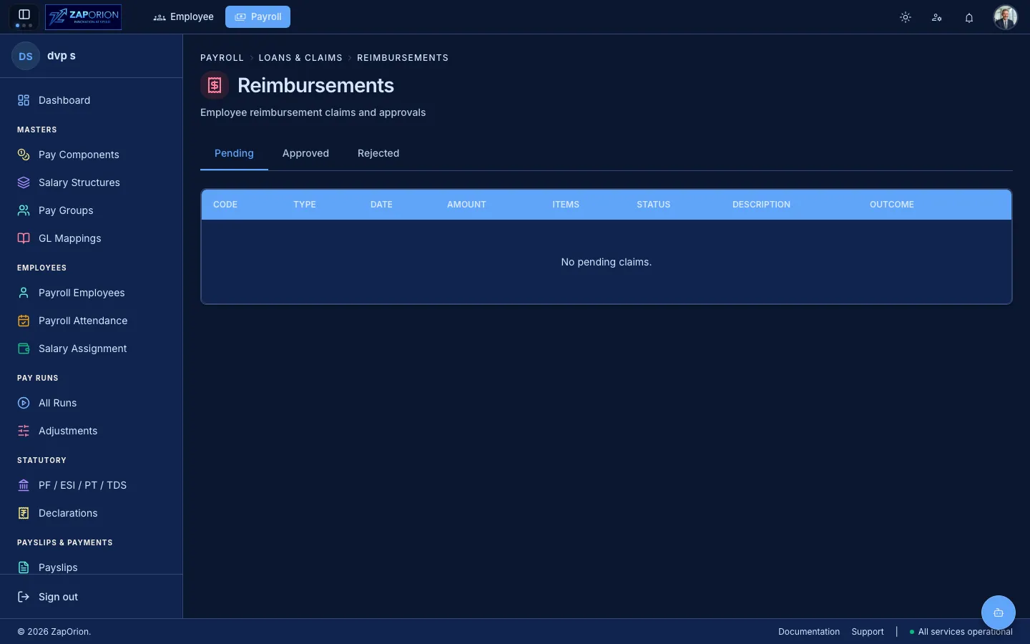Switch to the Approved tab
The width and height of the screenshot is (1030, 644).
pyautogui.click(x=305, y=153)
